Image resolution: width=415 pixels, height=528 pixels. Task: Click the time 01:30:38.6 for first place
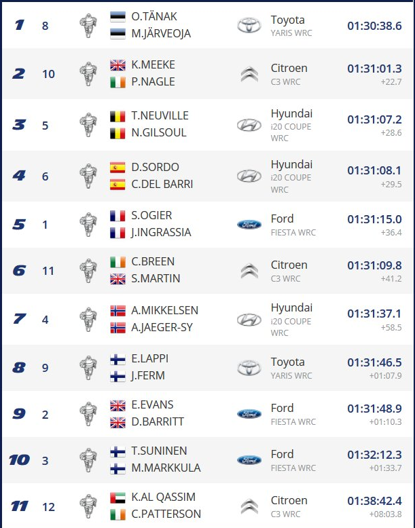(x=374, y=26)
